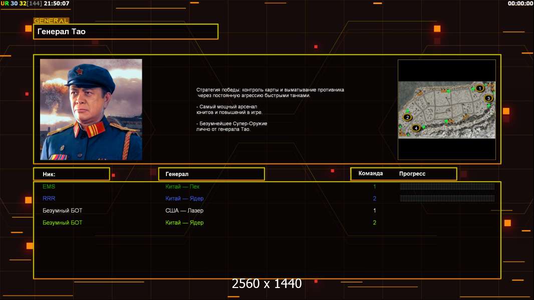
Task: Click the 00:00:00 timer in corner
Action: pyautogui.click(x=520, y=3)
